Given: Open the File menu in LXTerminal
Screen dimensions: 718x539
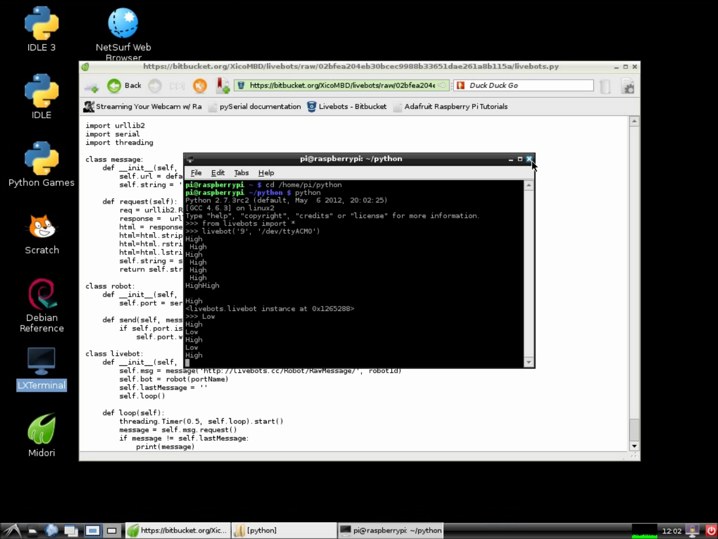Looking at the screenshot, I should point(196,173).
